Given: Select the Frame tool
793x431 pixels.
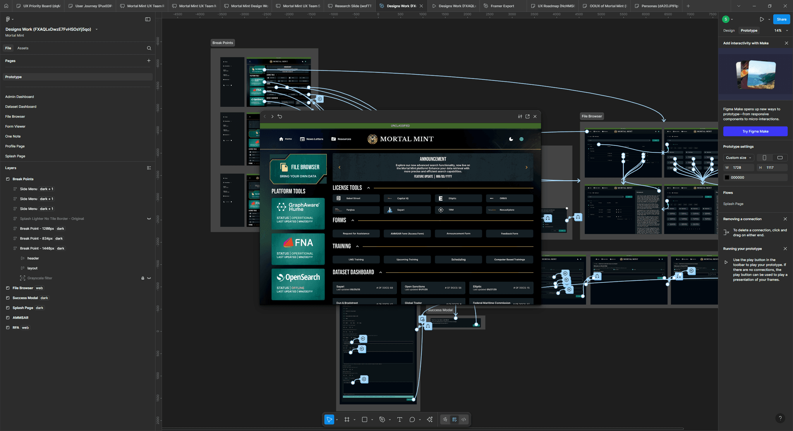Looking at the screenshot, I should coord(347,419).
